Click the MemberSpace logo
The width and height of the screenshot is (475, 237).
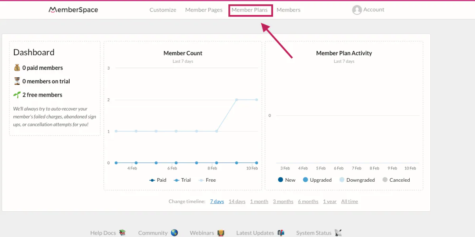click(x=73, y=10)
